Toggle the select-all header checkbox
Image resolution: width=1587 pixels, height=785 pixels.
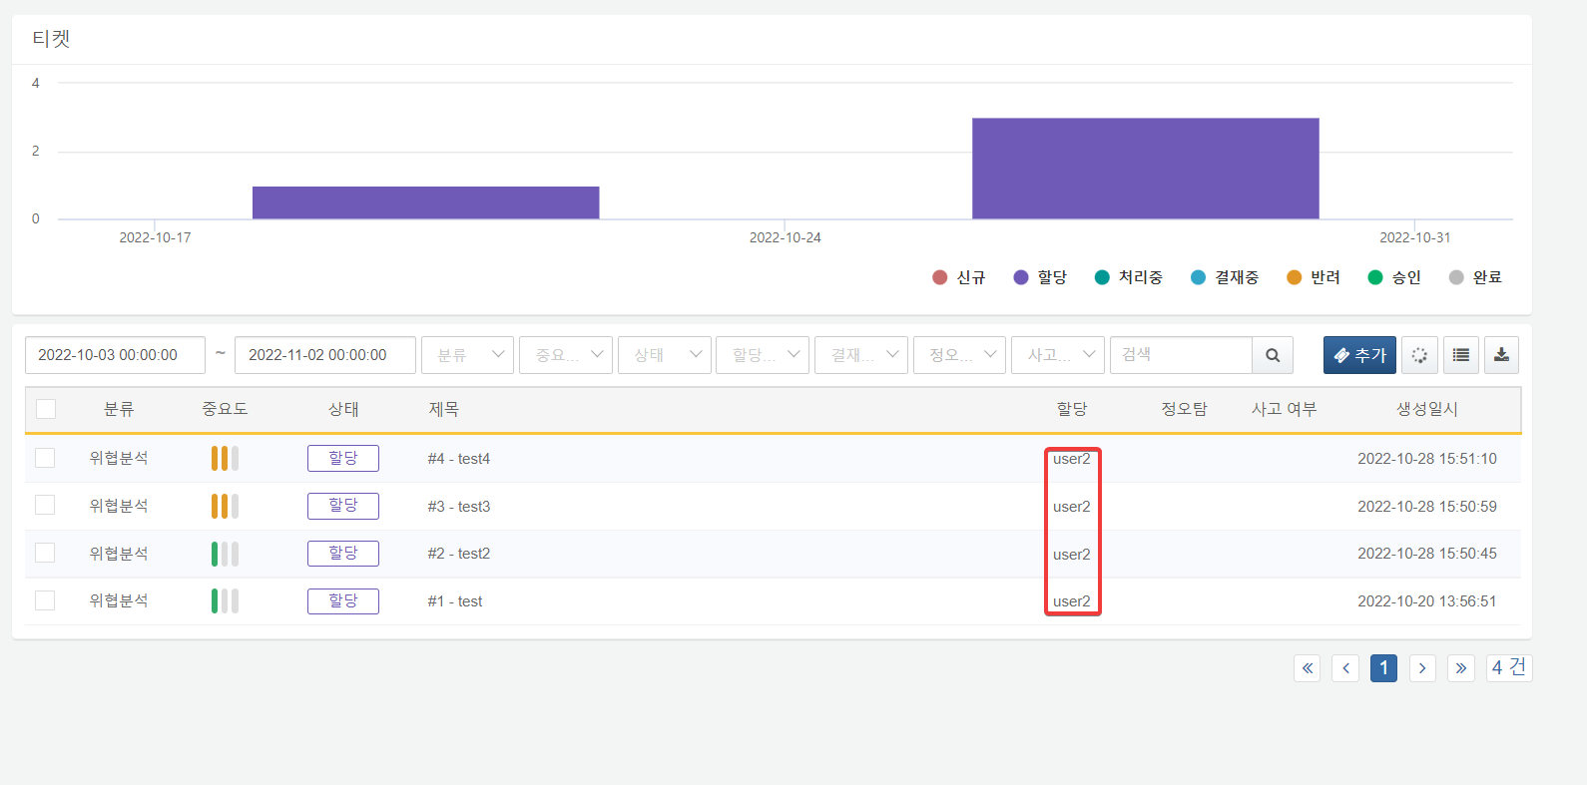tap(46, 409)
